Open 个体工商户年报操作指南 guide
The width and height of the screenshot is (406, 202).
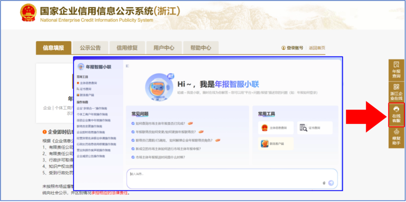point(92,114)
